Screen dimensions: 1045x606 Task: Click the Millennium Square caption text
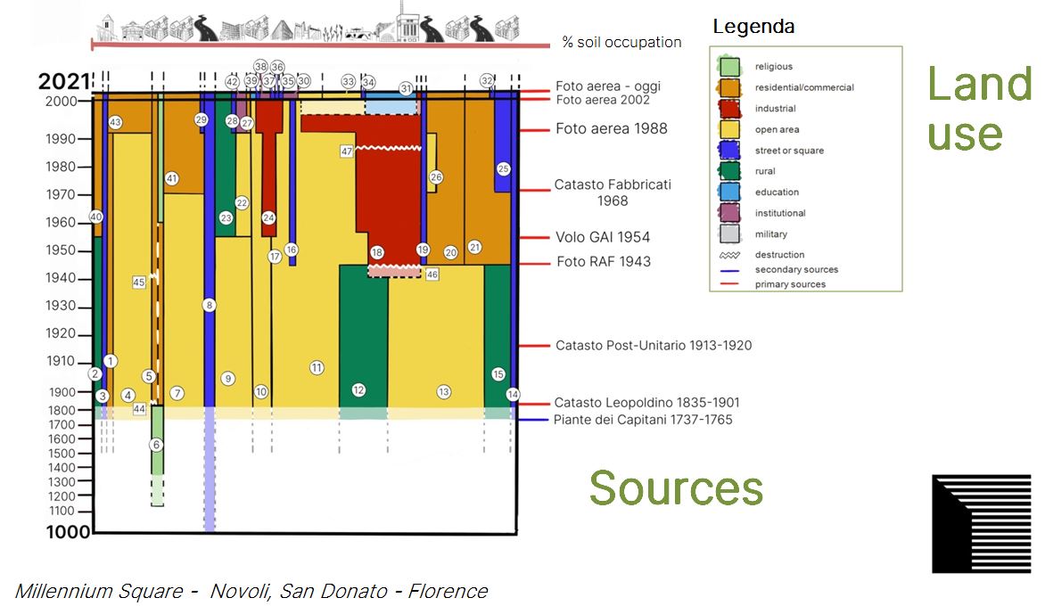coord(251,591)
